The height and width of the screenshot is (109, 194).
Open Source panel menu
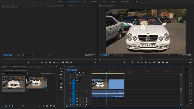pyautogui.click(x=17, y=6)
